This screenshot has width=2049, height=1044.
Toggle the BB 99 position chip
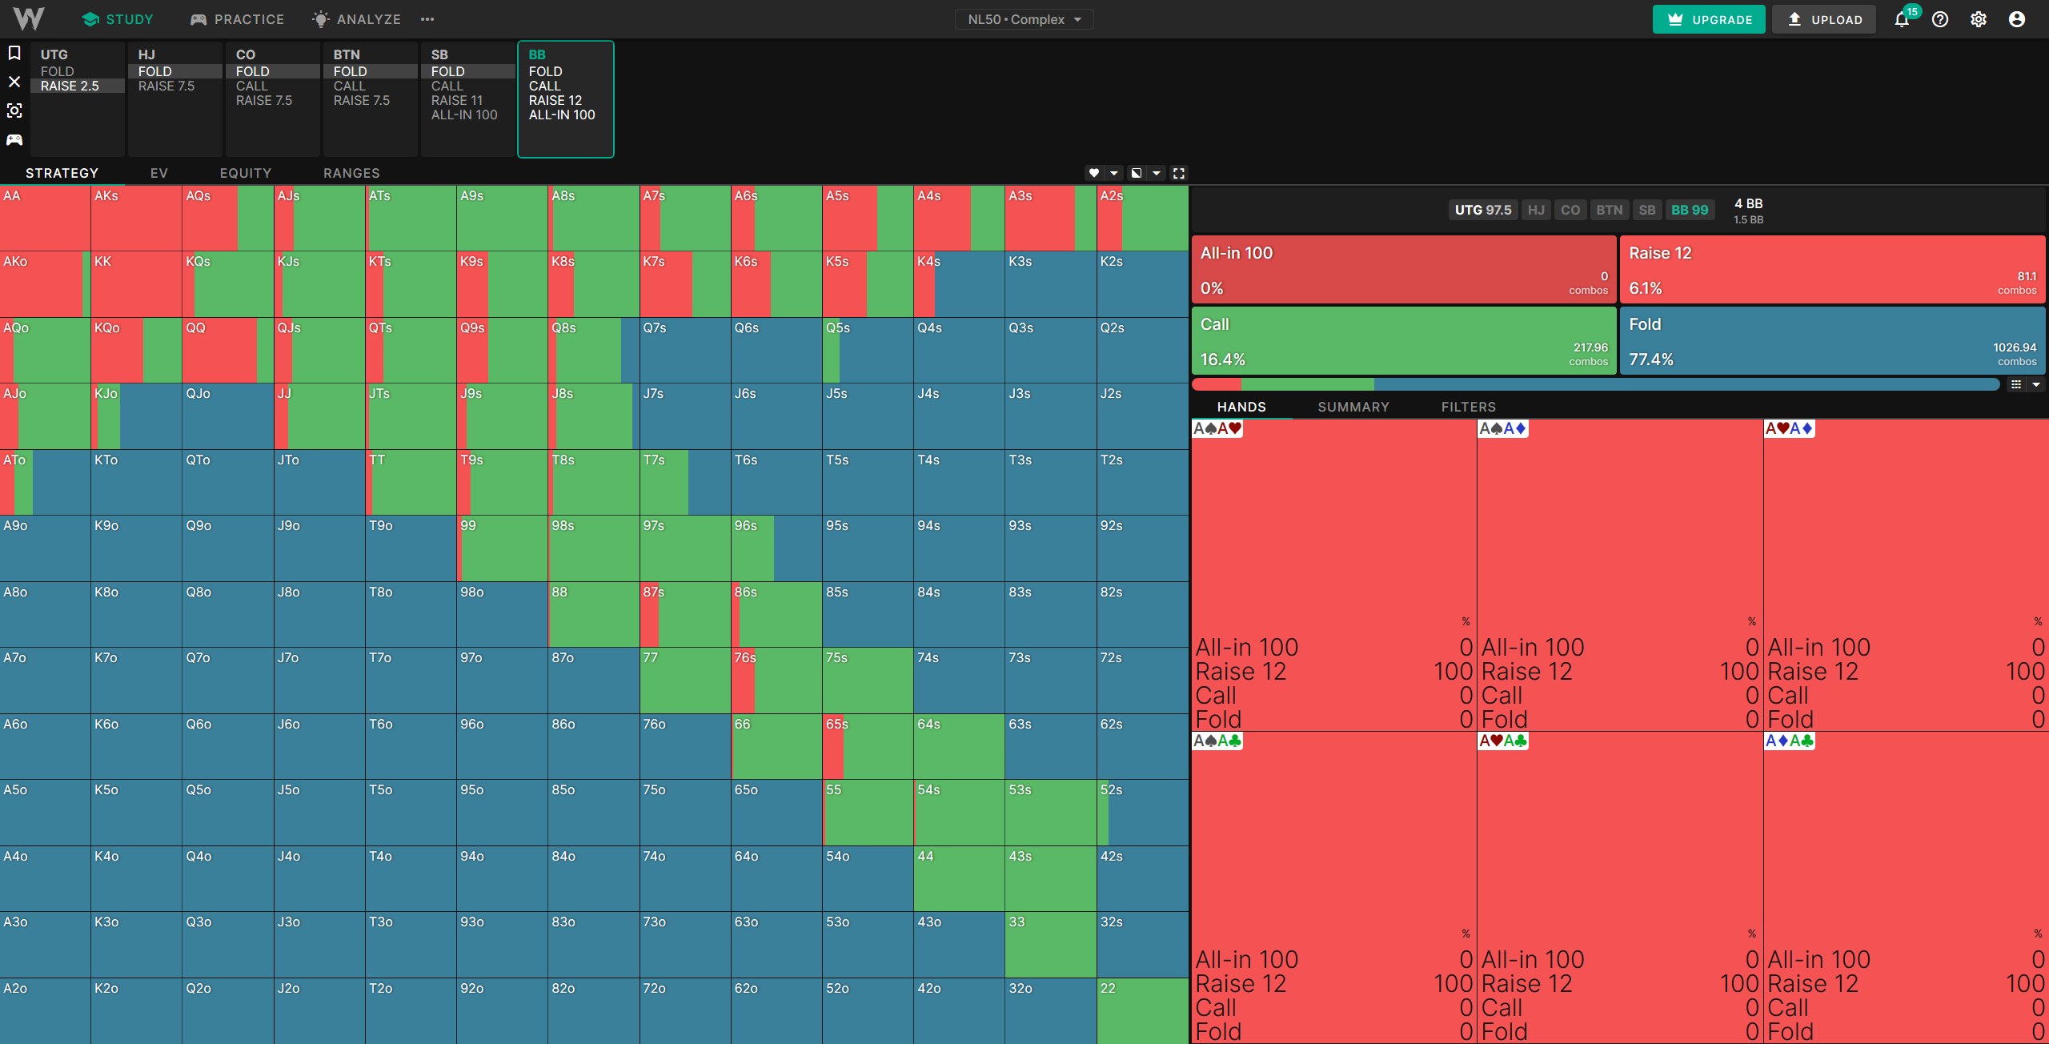click(x=1689, y=210)
